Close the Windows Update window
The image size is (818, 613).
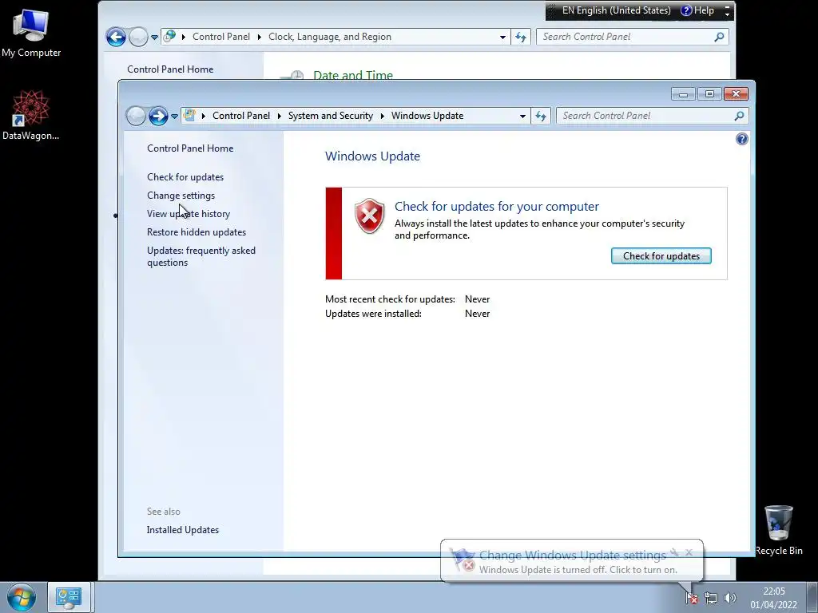(x=736, y=94)
